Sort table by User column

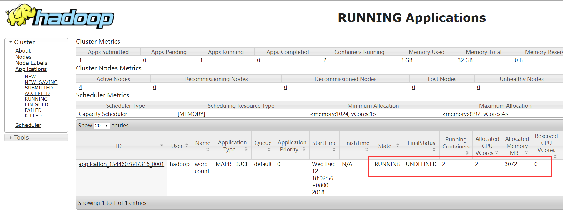point(180,146)
